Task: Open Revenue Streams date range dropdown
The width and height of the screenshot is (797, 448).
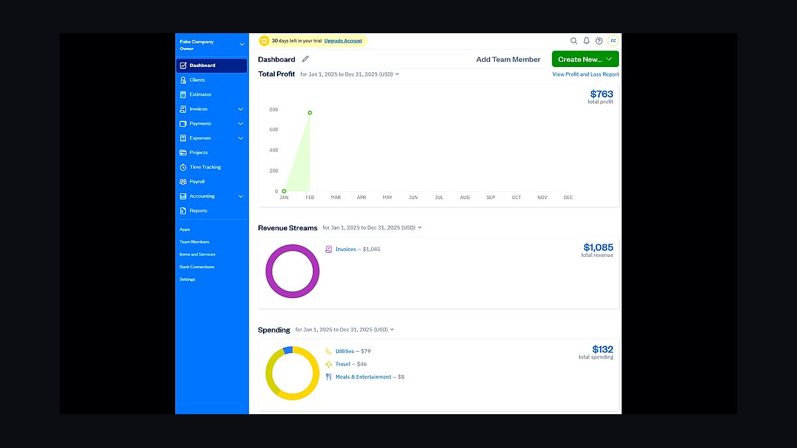Action: point(372,228)
